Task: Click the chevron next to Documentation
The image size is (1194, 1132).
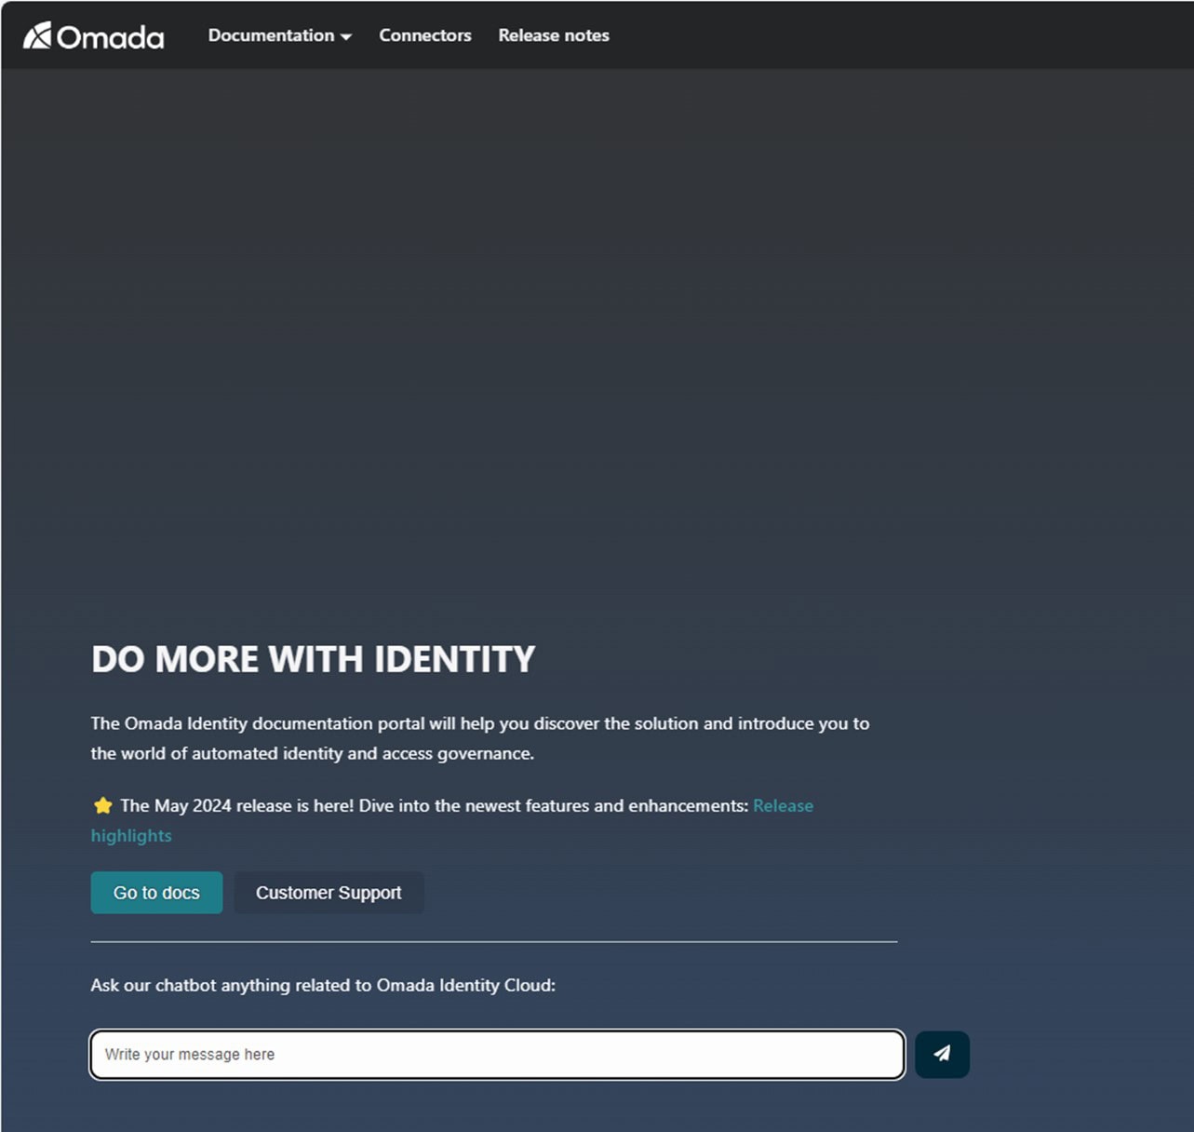Action: [x=347, y=37]
